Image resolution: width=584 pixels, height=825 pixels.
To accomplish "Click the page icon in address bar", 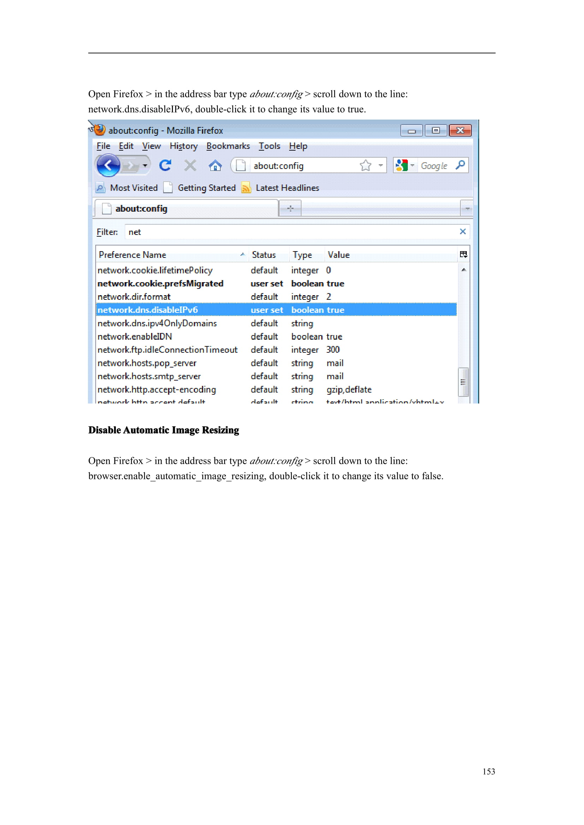I will coord(240,165).
